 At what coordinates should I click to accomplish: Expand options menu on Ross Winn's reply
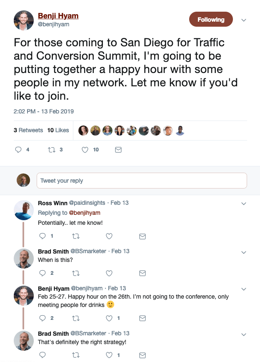pos(244,204)
